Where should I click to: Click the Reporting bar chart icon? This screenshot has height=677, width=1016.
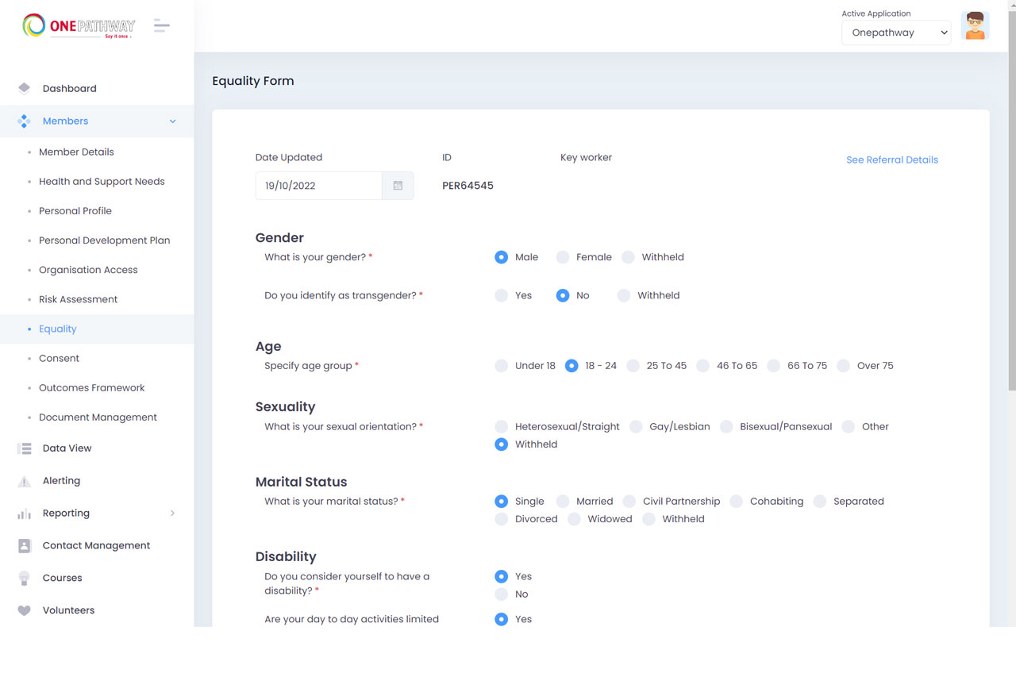(x=24, y=514)
